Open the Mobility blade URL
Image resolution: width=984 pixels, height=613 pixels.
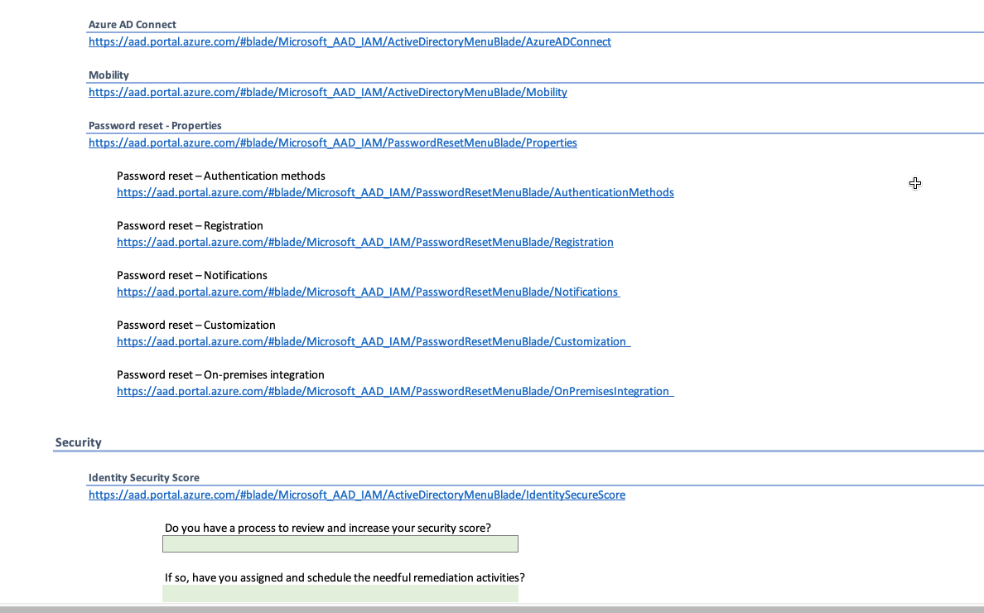327,92
